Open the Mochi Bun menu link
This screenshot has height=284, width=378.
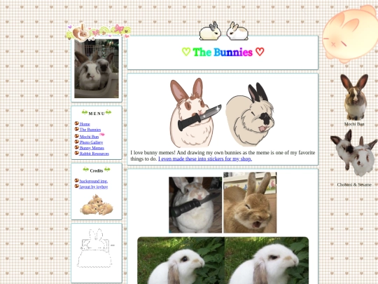[x=89, y=137]
